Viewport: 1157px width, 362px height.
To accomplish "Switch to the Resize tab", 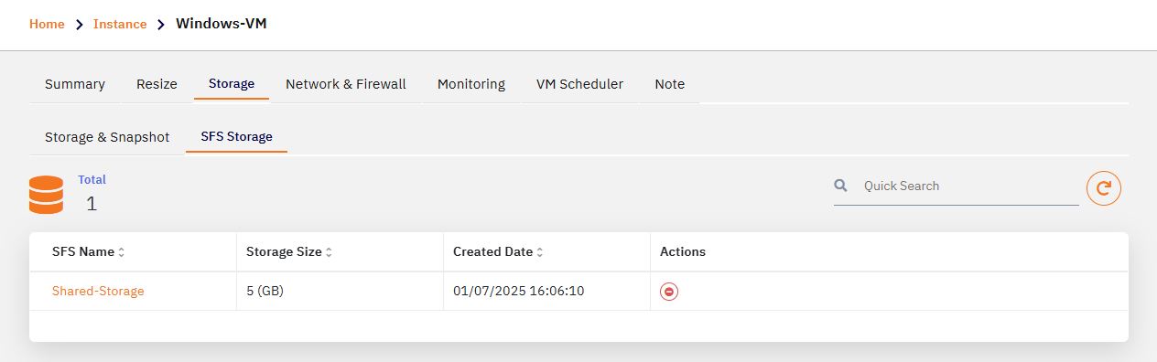I will pyautogui.click(x=157, y=84).
